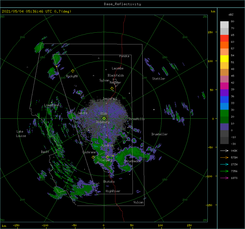
Task: Click the Airdrie city label
Action: pos(107,145)
